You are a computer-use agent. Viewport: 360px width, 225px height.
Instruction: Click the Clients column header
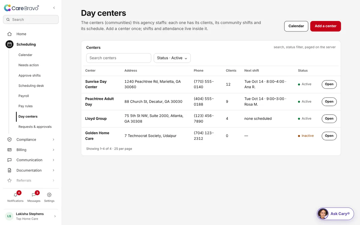click(231, 70)
